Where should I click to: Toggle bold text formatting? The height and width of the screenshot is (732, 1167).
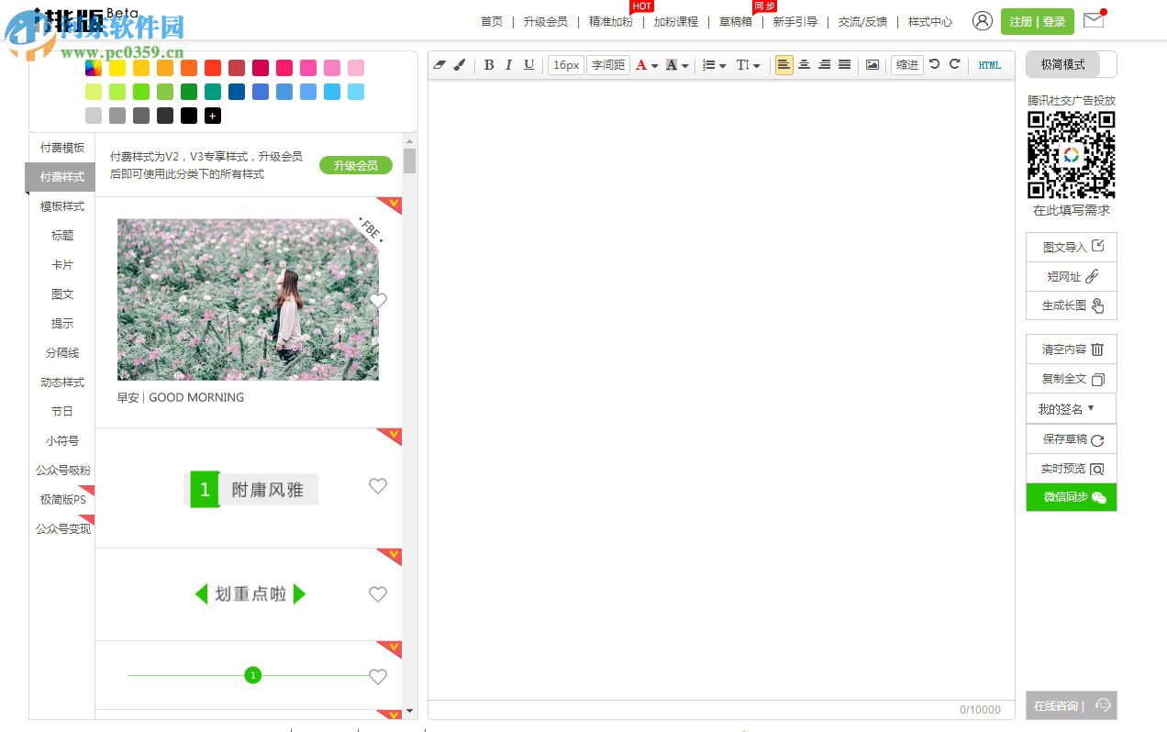489,64
